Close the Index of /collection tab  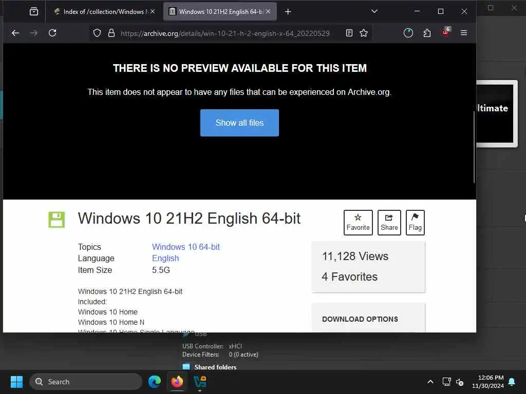(x=153, y=11)
